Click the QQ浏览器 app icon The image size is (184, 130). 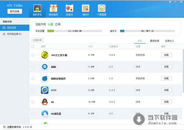45,114
